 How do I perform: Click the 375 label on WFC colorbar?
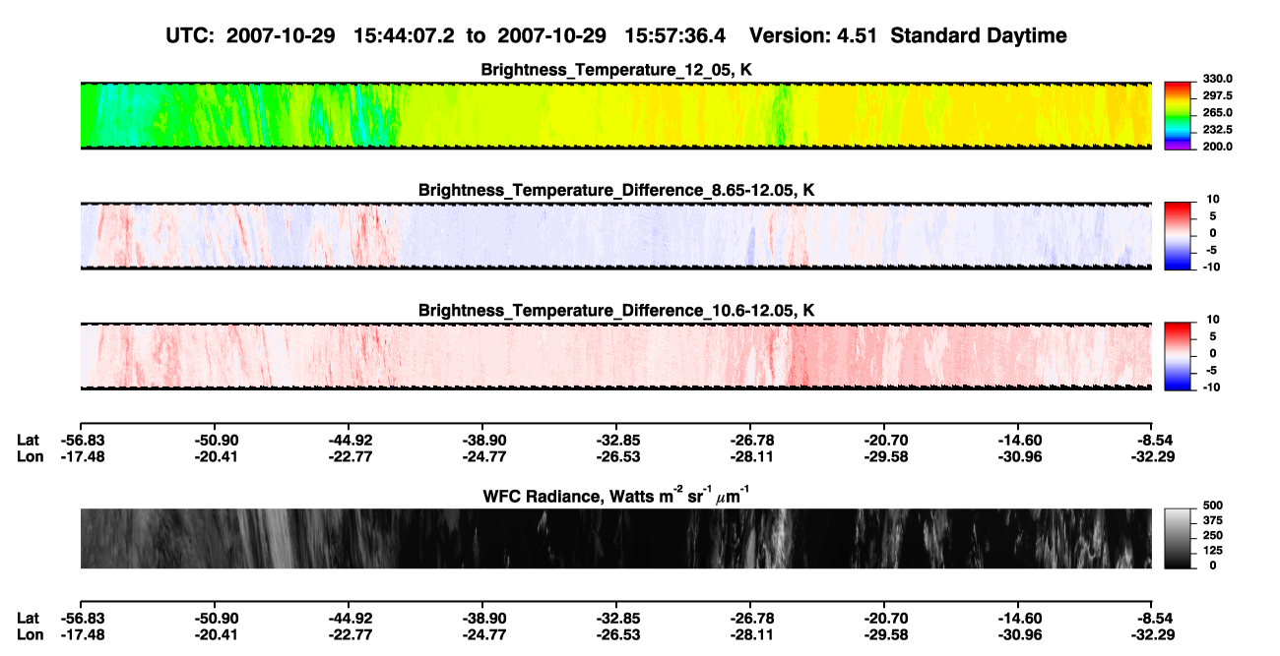pyautogui.click(x=1212, y=520)
